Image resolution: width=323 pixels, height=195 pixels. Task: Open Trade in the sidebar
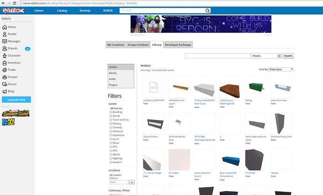point(9,70)
